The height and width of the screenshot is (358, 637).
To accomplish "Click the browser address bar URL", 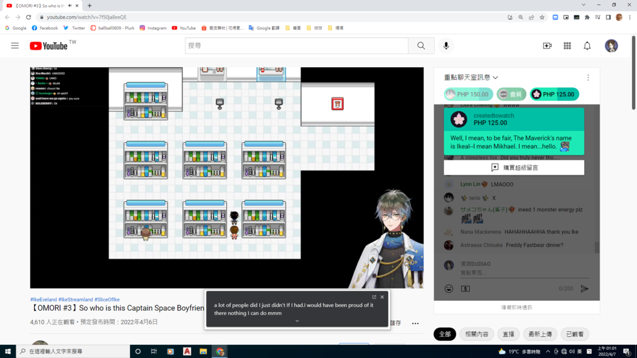I will (86, 17).
